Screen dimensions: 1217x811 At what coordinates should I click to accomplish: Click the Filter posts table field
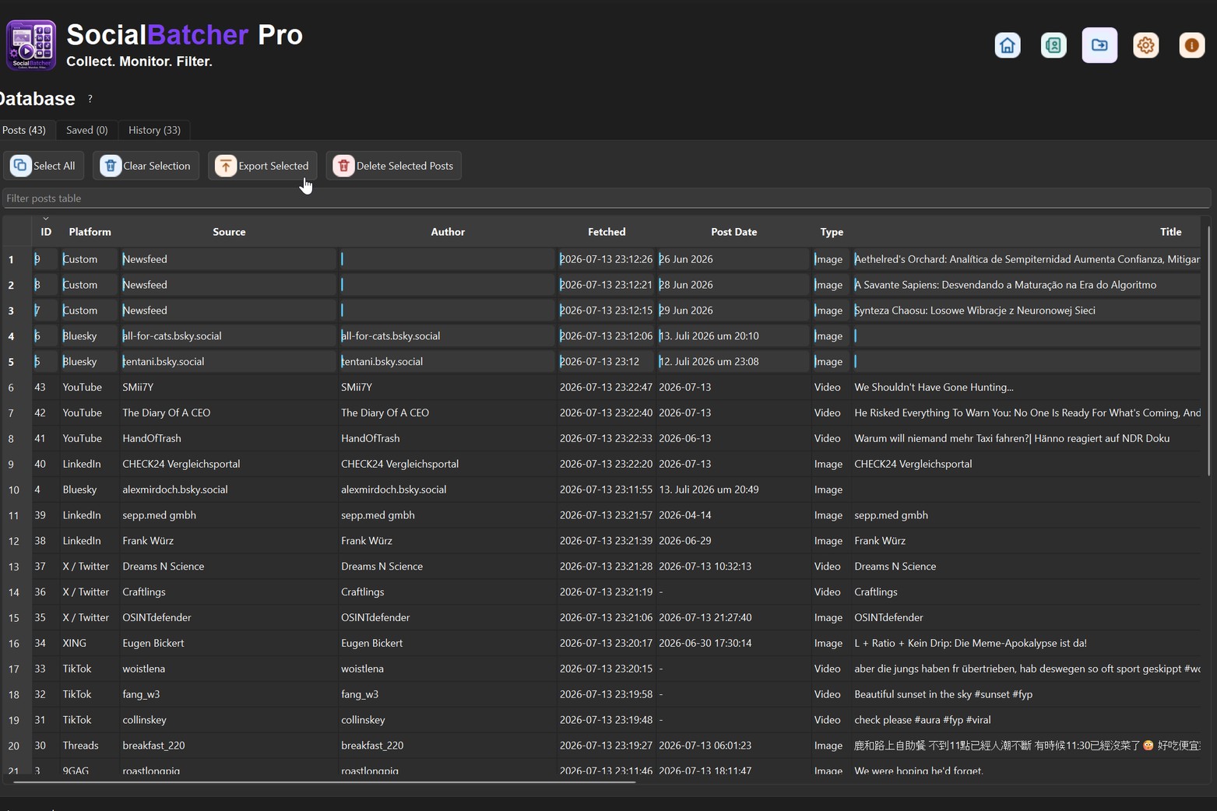tap(607, 198)
